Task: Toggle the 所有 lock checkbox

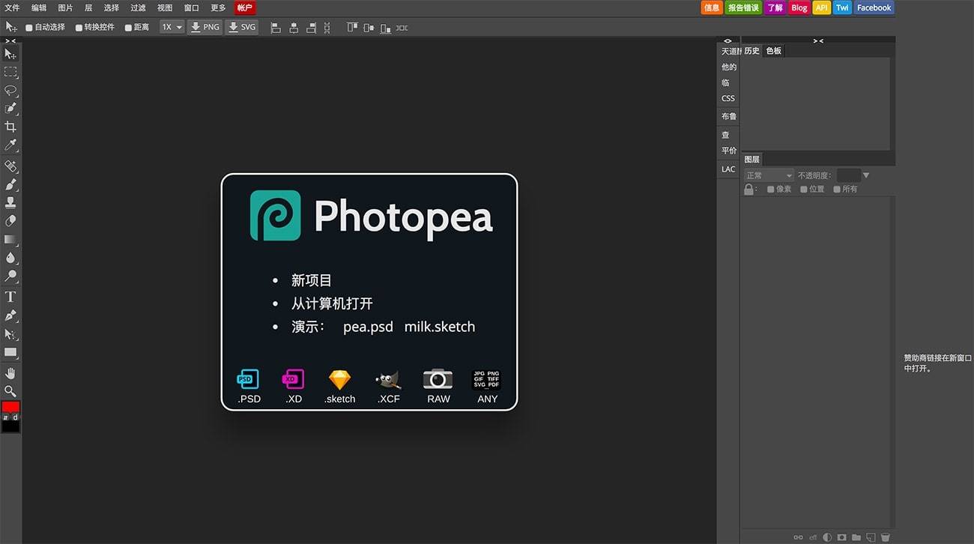Action: (837, 190)
